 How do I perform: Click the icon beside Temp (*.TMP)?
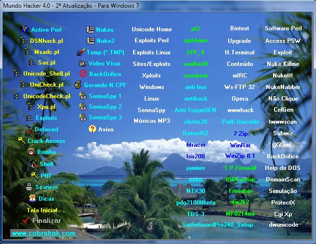pos(81,52)
